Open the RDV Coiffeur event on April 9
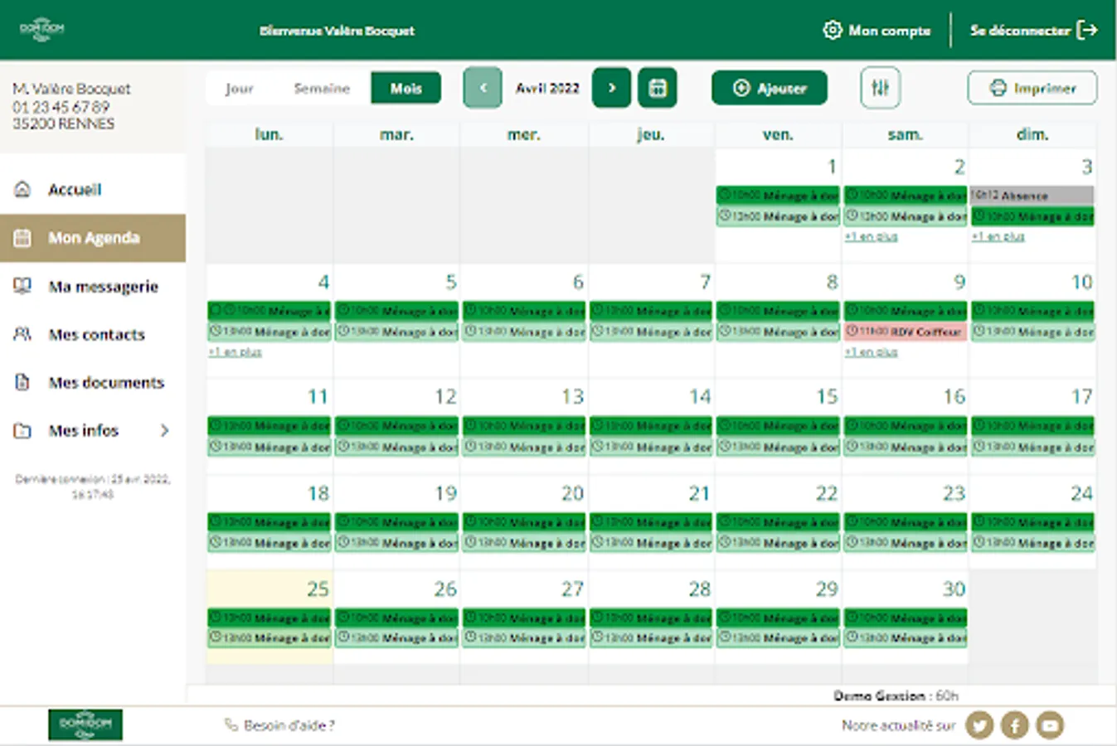This screenshot has height=746, width=1117. point(906,332)
